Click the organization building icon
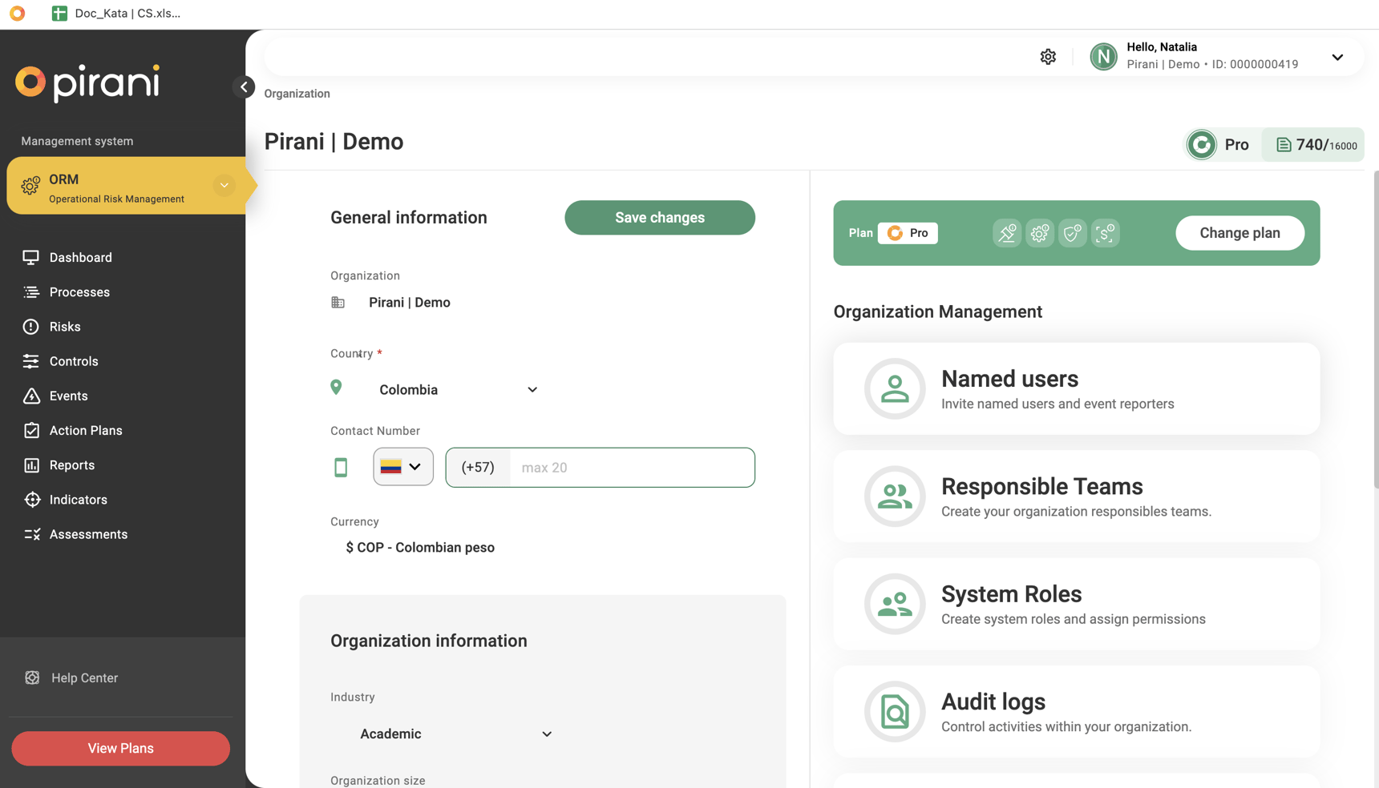1379x788 pixels. coord(338,303)
